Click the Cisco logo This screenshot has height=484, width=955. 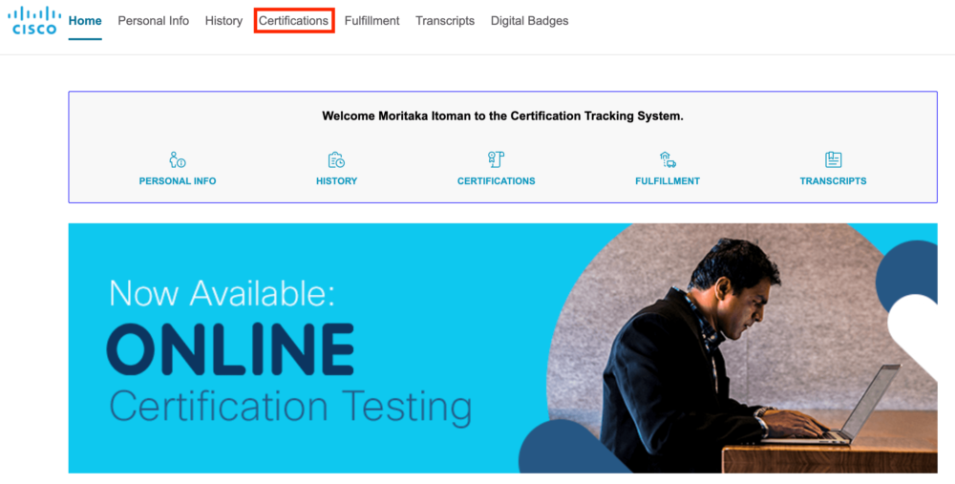point(34,20)
